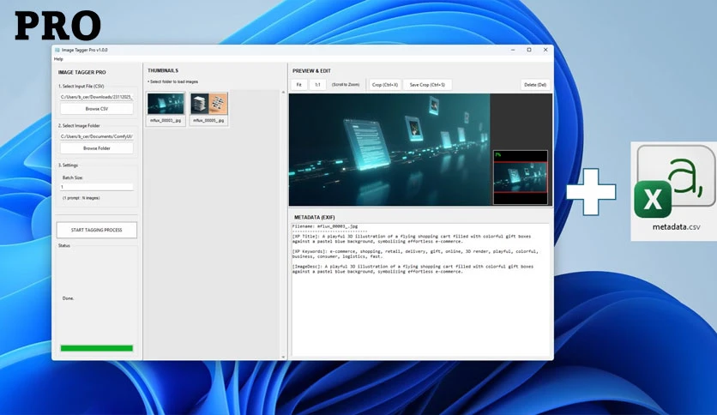Image resolution: width=717 pixels, height=415 pixels.
Task: Click the thumbnails scrollbar down arrow
Action: (283, 357)
